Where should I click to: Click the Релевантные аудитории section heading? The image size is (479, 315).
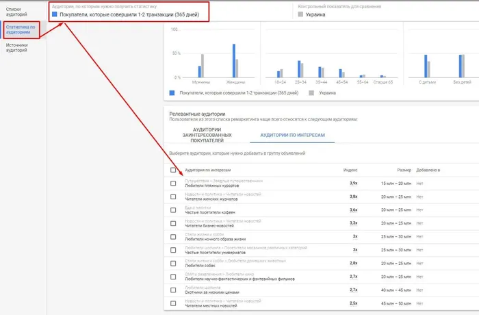tap(197, 114)
